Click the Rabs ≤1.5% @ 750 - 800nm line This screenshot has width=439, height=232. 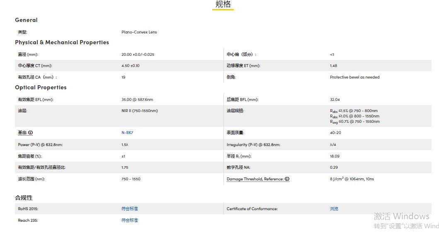point(354,111)
